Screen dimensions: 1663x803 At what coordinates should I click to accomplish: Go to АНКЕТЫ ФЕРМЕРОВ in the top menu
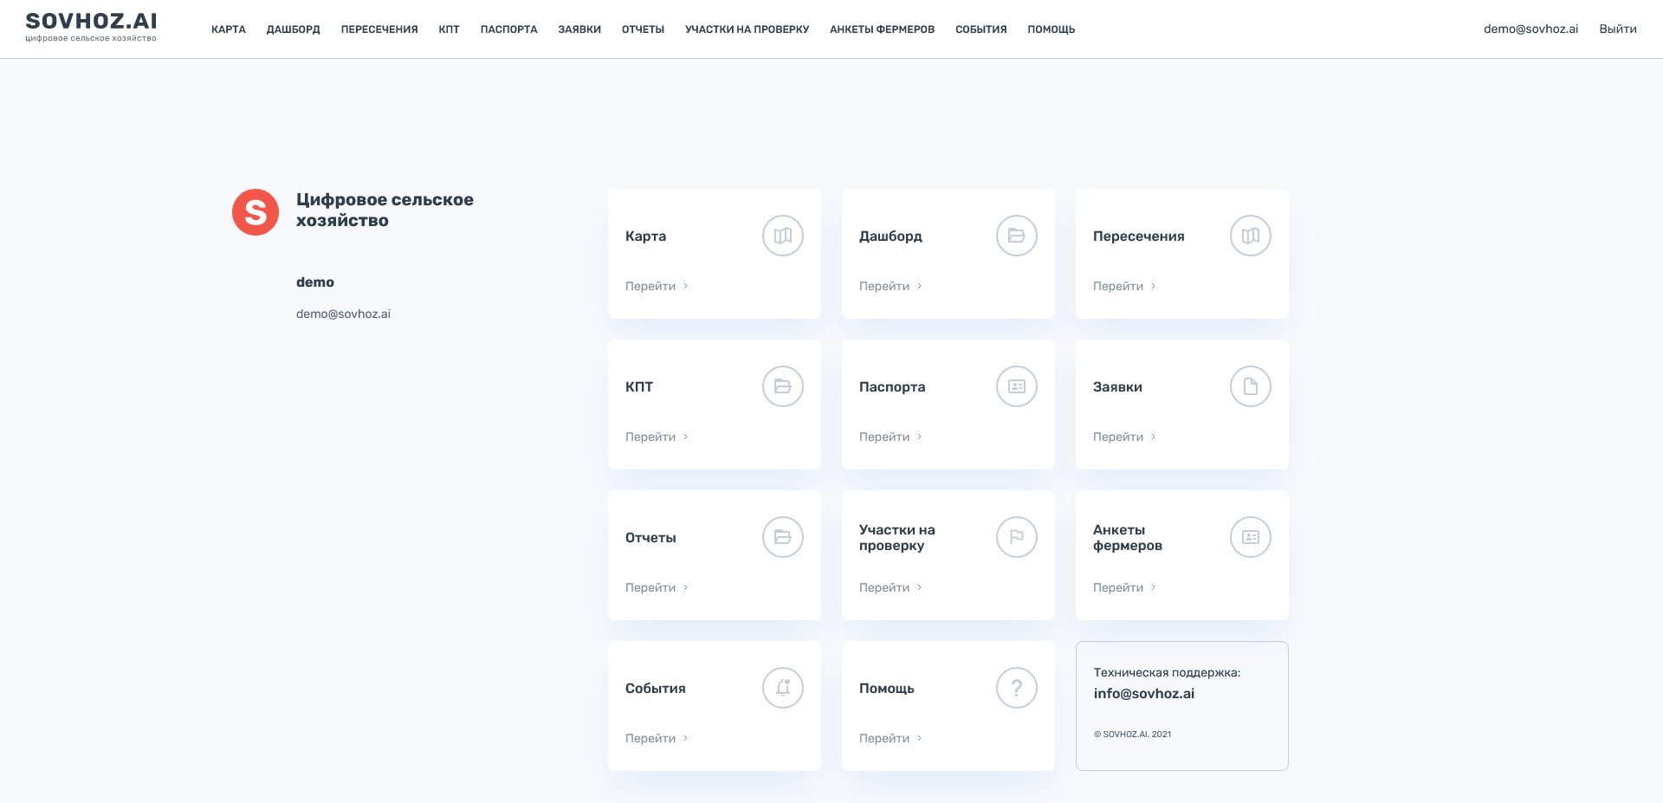(882, 29)
